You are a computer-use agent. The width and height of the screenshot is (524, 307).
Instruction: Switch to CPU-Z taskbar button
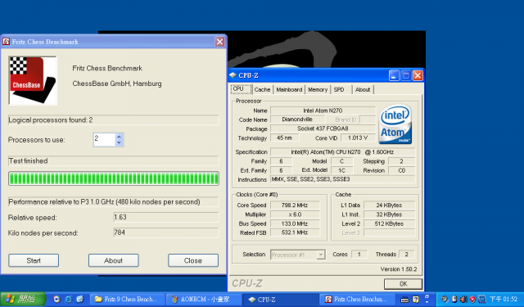(280, 300)
